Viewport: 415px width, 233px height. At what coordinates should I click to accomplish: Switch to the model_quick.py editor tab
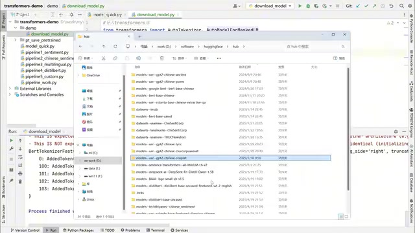107,14
